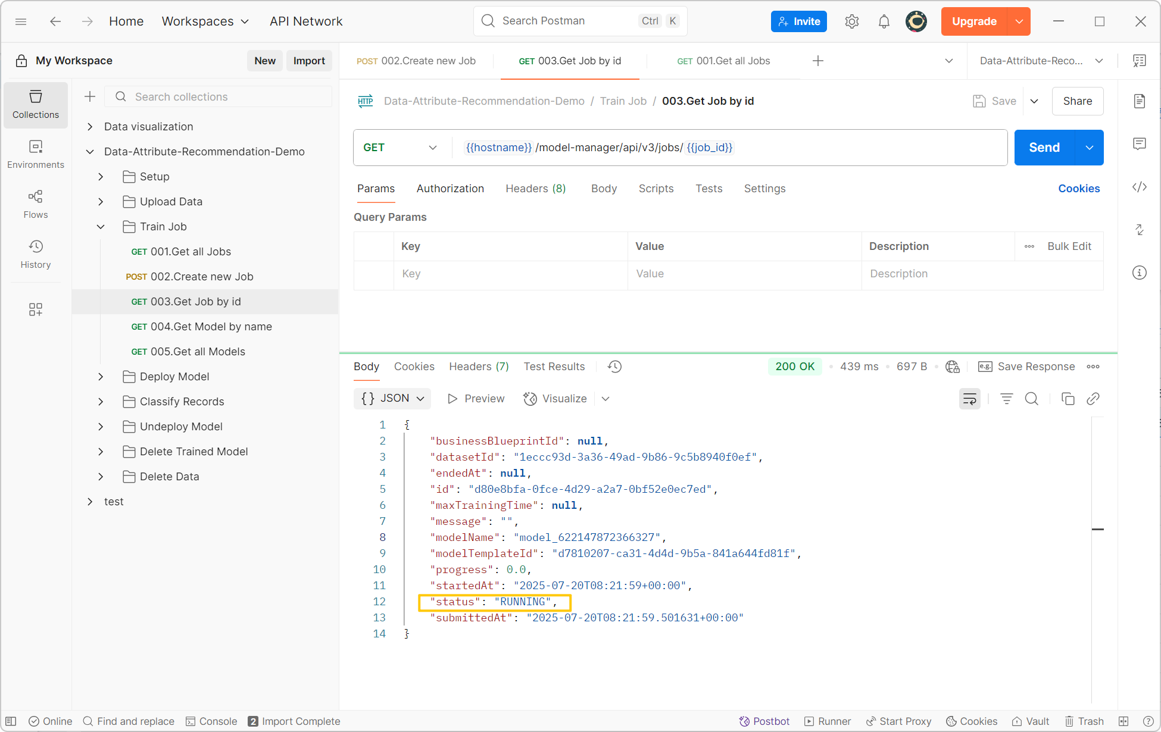The image size is (1161, 732).
Task: Toggle the sidebar from status bar
Action: click(x=11, y=721)
